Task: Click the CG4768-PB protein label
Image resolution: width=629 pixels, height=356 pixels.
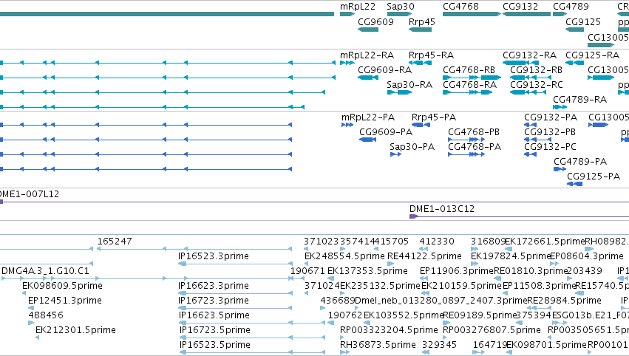Action: click(x=473, y=132)
